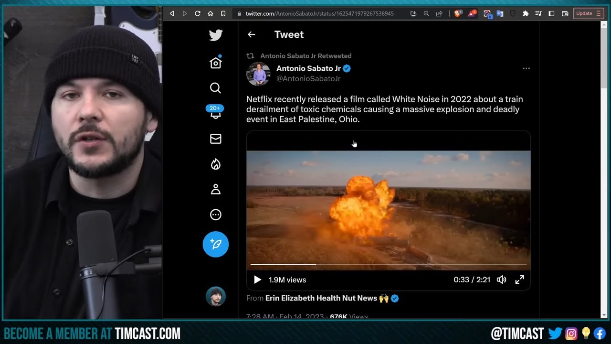This screenshot has height=344, width=611.
Task: Click the Twitter bird in the @TIMCAST banner
Action: pyautogui.click(x=555, y=333)
